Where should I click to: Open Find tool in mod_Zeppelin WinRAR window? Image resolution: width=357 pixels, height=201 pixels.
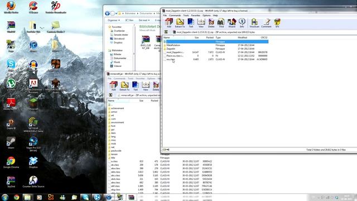221,23
